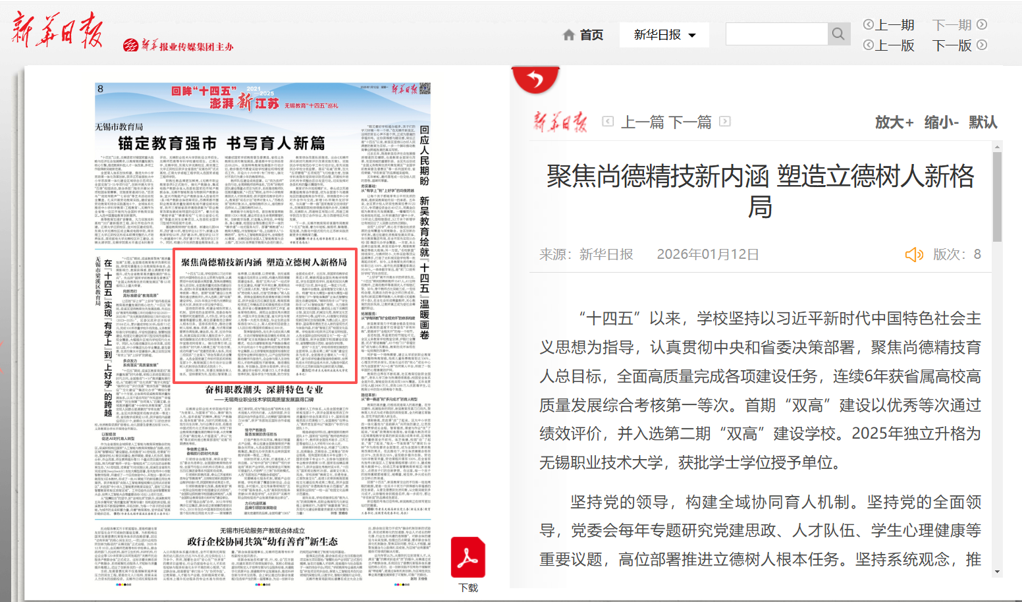Screen dimensions: 1022x602
Task: Enlarge the text with 放大+
Action: (x=894, y=123)
